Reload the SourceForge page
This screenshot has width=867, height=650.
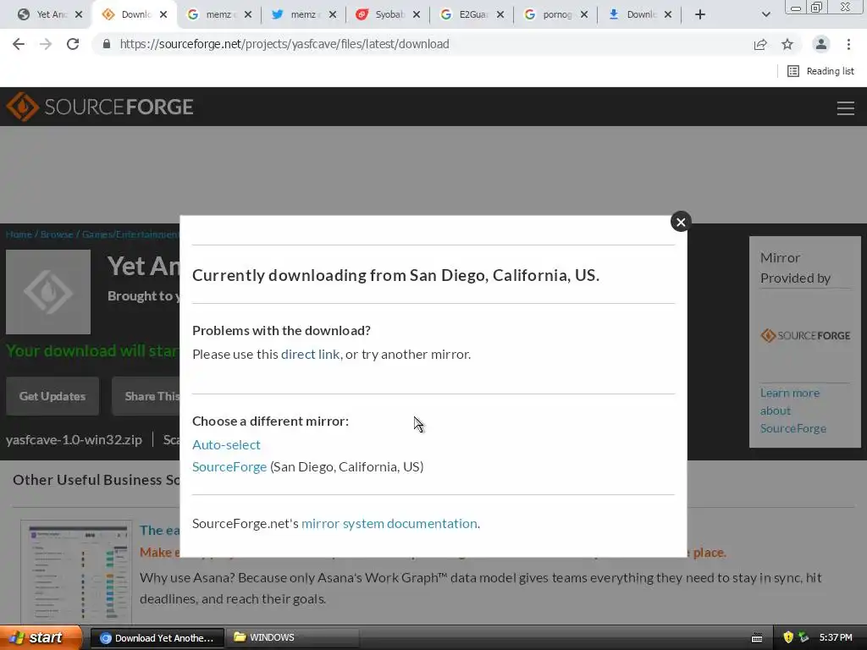click(x=73, y=44)
